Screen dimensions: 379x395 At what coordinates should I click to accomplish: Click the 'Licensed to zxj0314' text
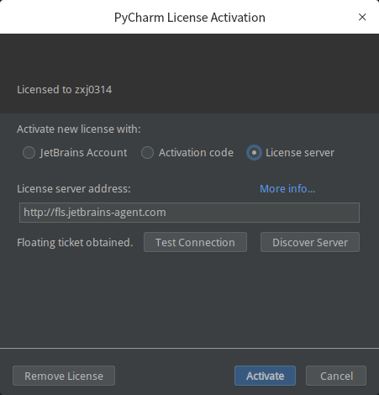pos(65,90)
